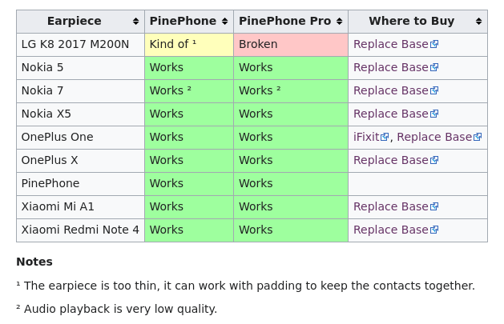Click external link icon in Nokia 5 row
Image resolution: width=504 pixels, height=324 pixels.
[x=434, y=68]
